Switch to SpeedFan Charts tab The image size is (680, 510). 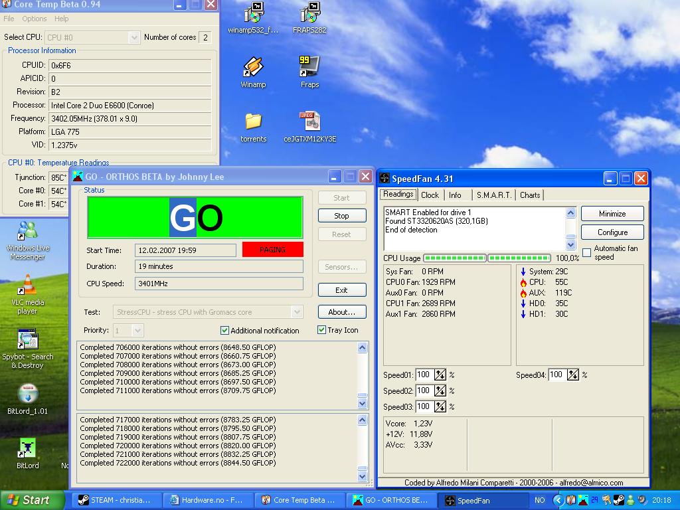(x=530, y=195)
